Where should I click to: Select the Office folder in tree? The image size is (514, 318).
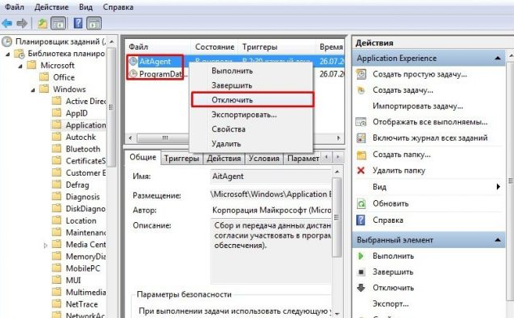[63, 77]
